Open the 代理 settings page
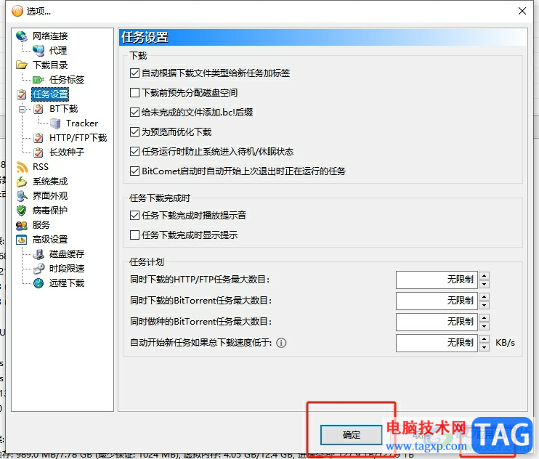This screenshot has width=539, height=459. click(58, 51)
